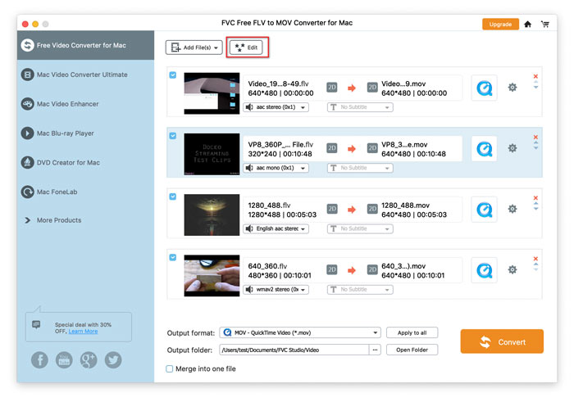Click QuickTime format icon for VP8_3...e.mov

[485, 149]
